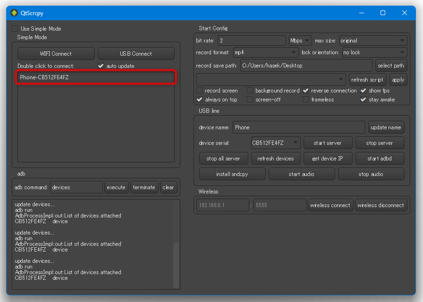The width and height of the screenshot is (423, 302).
Task: Enable the record screen checkbox
Action: pos(199,90)
